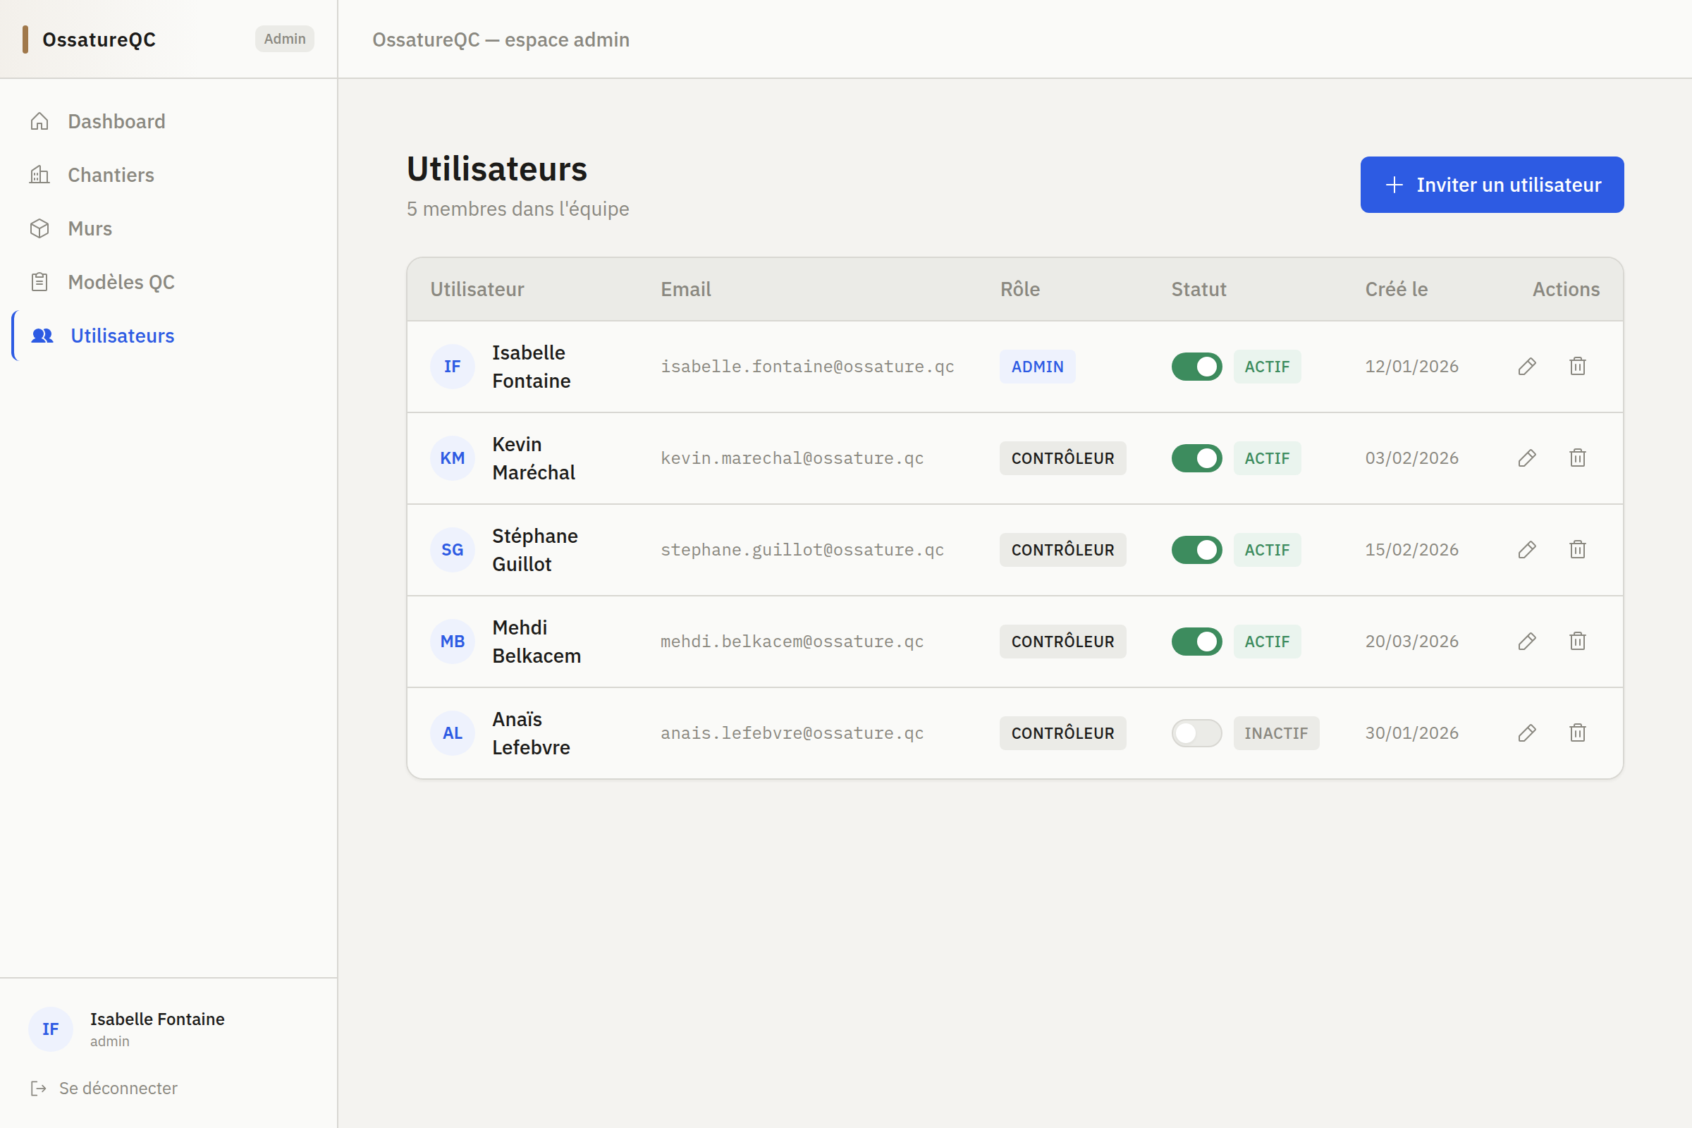Click email stephane.guillot@ossature.qc

802,550
